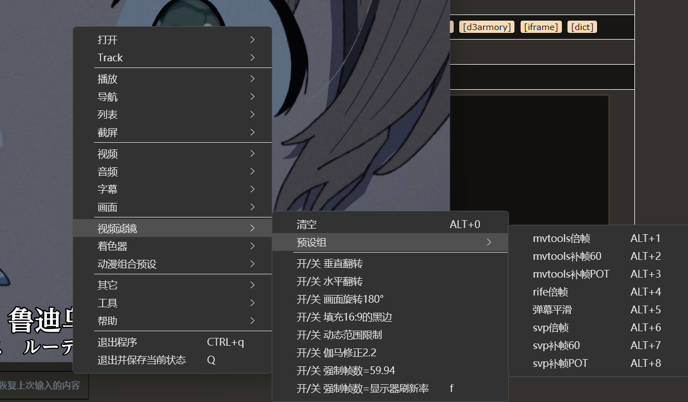This screenshot has height=402, width=688.
Task: Click 清空 to clear video filters
Action: tap(390, 225)
